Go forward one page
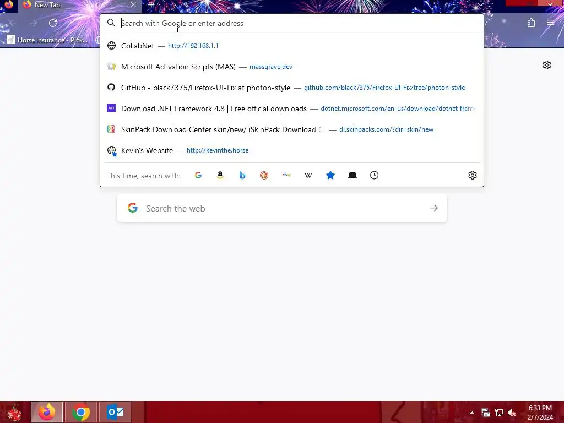 click(x=33, y=23)
